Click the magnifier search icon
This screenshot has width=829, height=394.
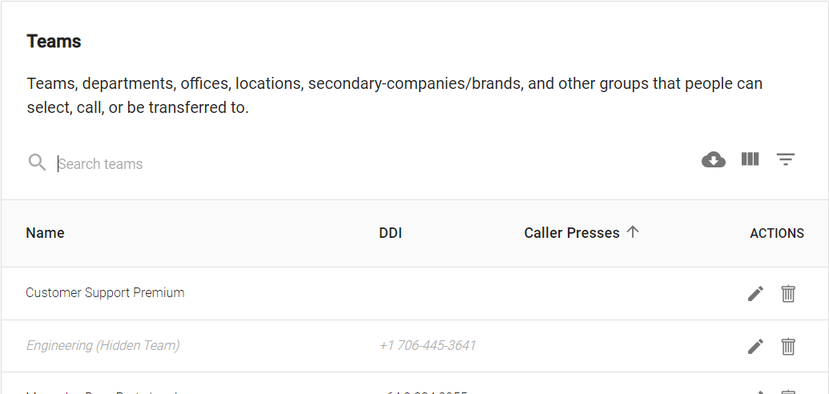(37, 163)
